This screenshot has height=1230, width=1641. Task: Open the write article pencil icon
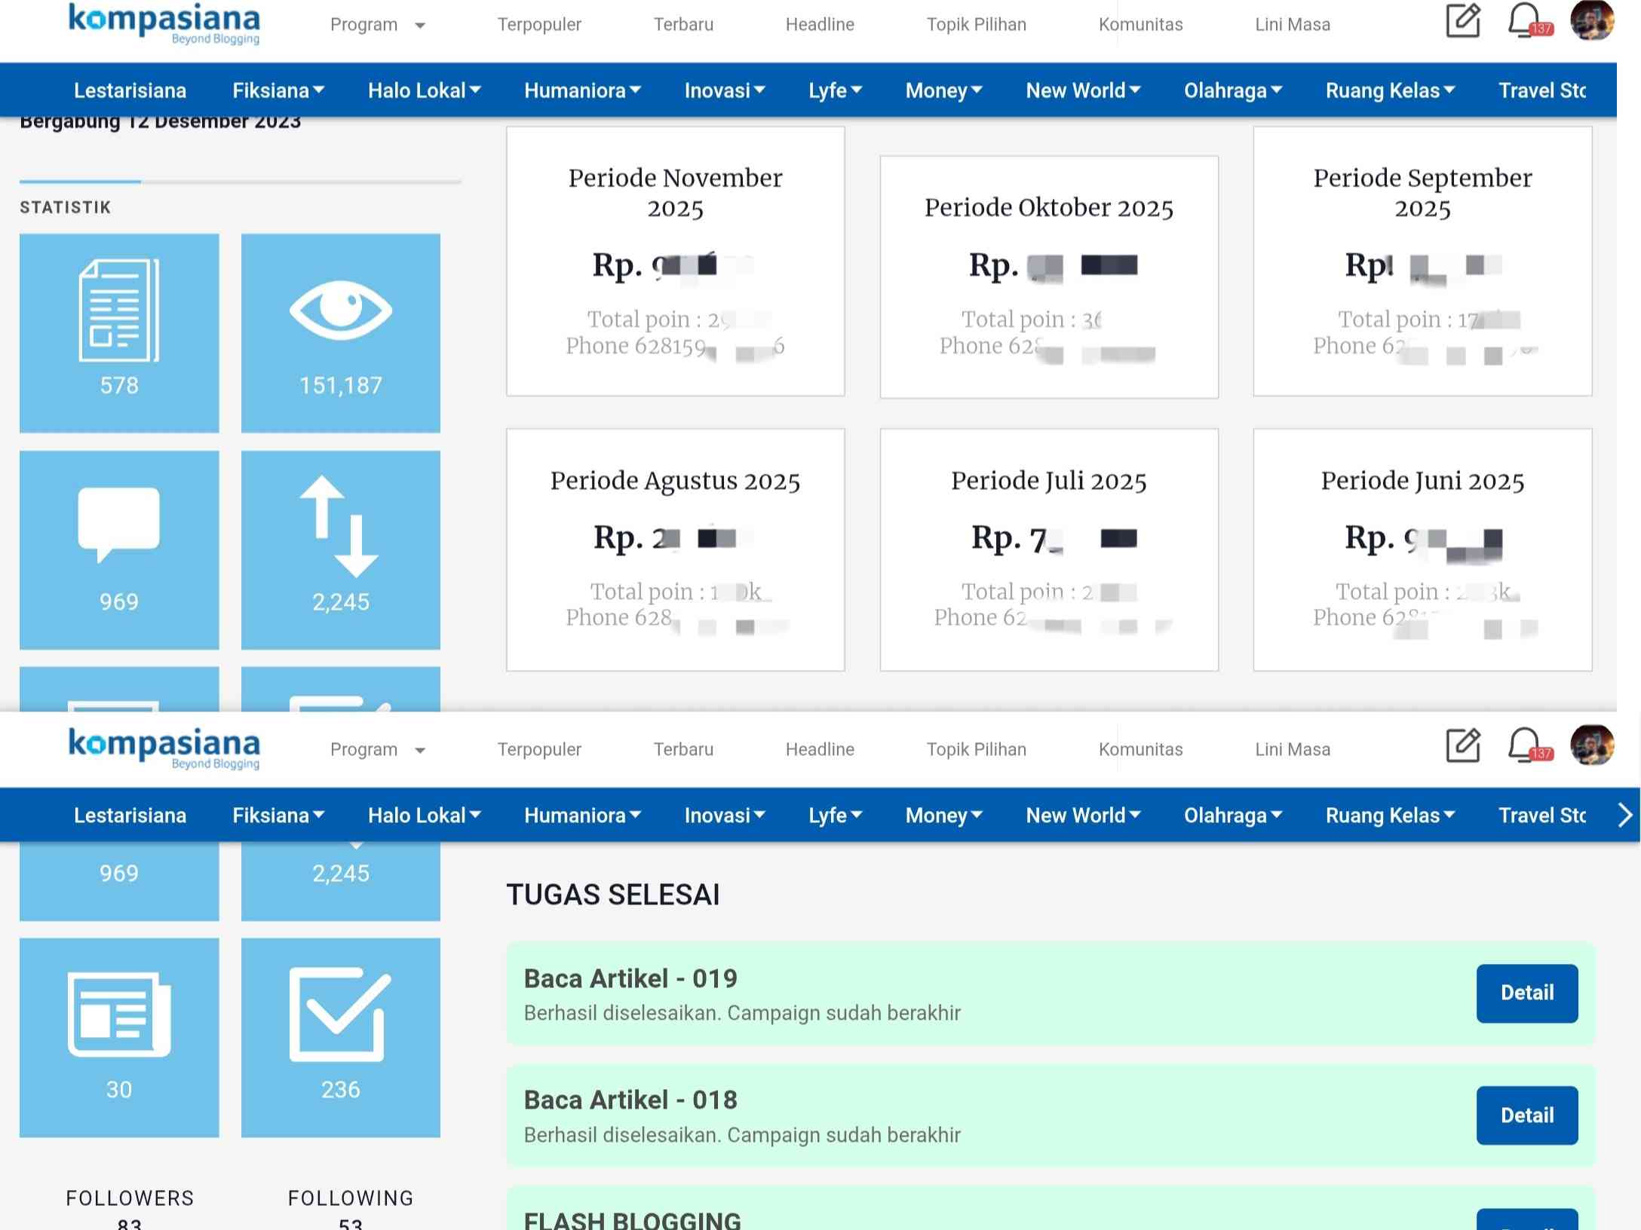(x=1461, y=23)
